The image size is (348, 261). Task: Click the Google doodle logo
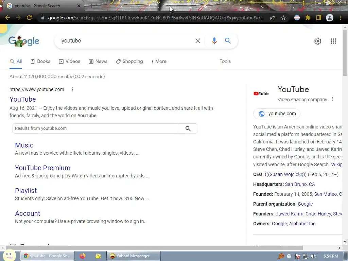[24, 41]
